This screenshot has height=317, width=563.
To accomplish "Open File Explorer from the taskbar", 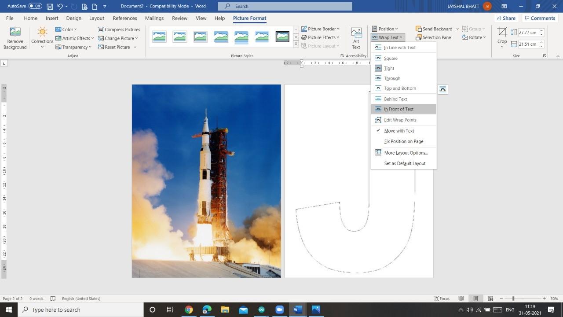I will pos(225,310).
